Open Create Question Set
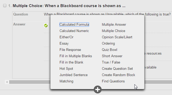 pyautogui.click(x=117, y=69)
